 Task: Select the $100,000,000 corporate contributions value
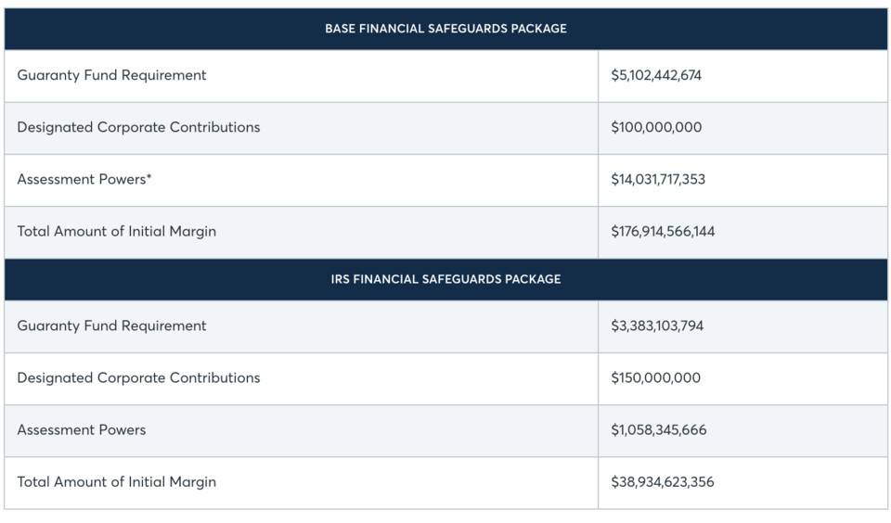click(656, 127)
